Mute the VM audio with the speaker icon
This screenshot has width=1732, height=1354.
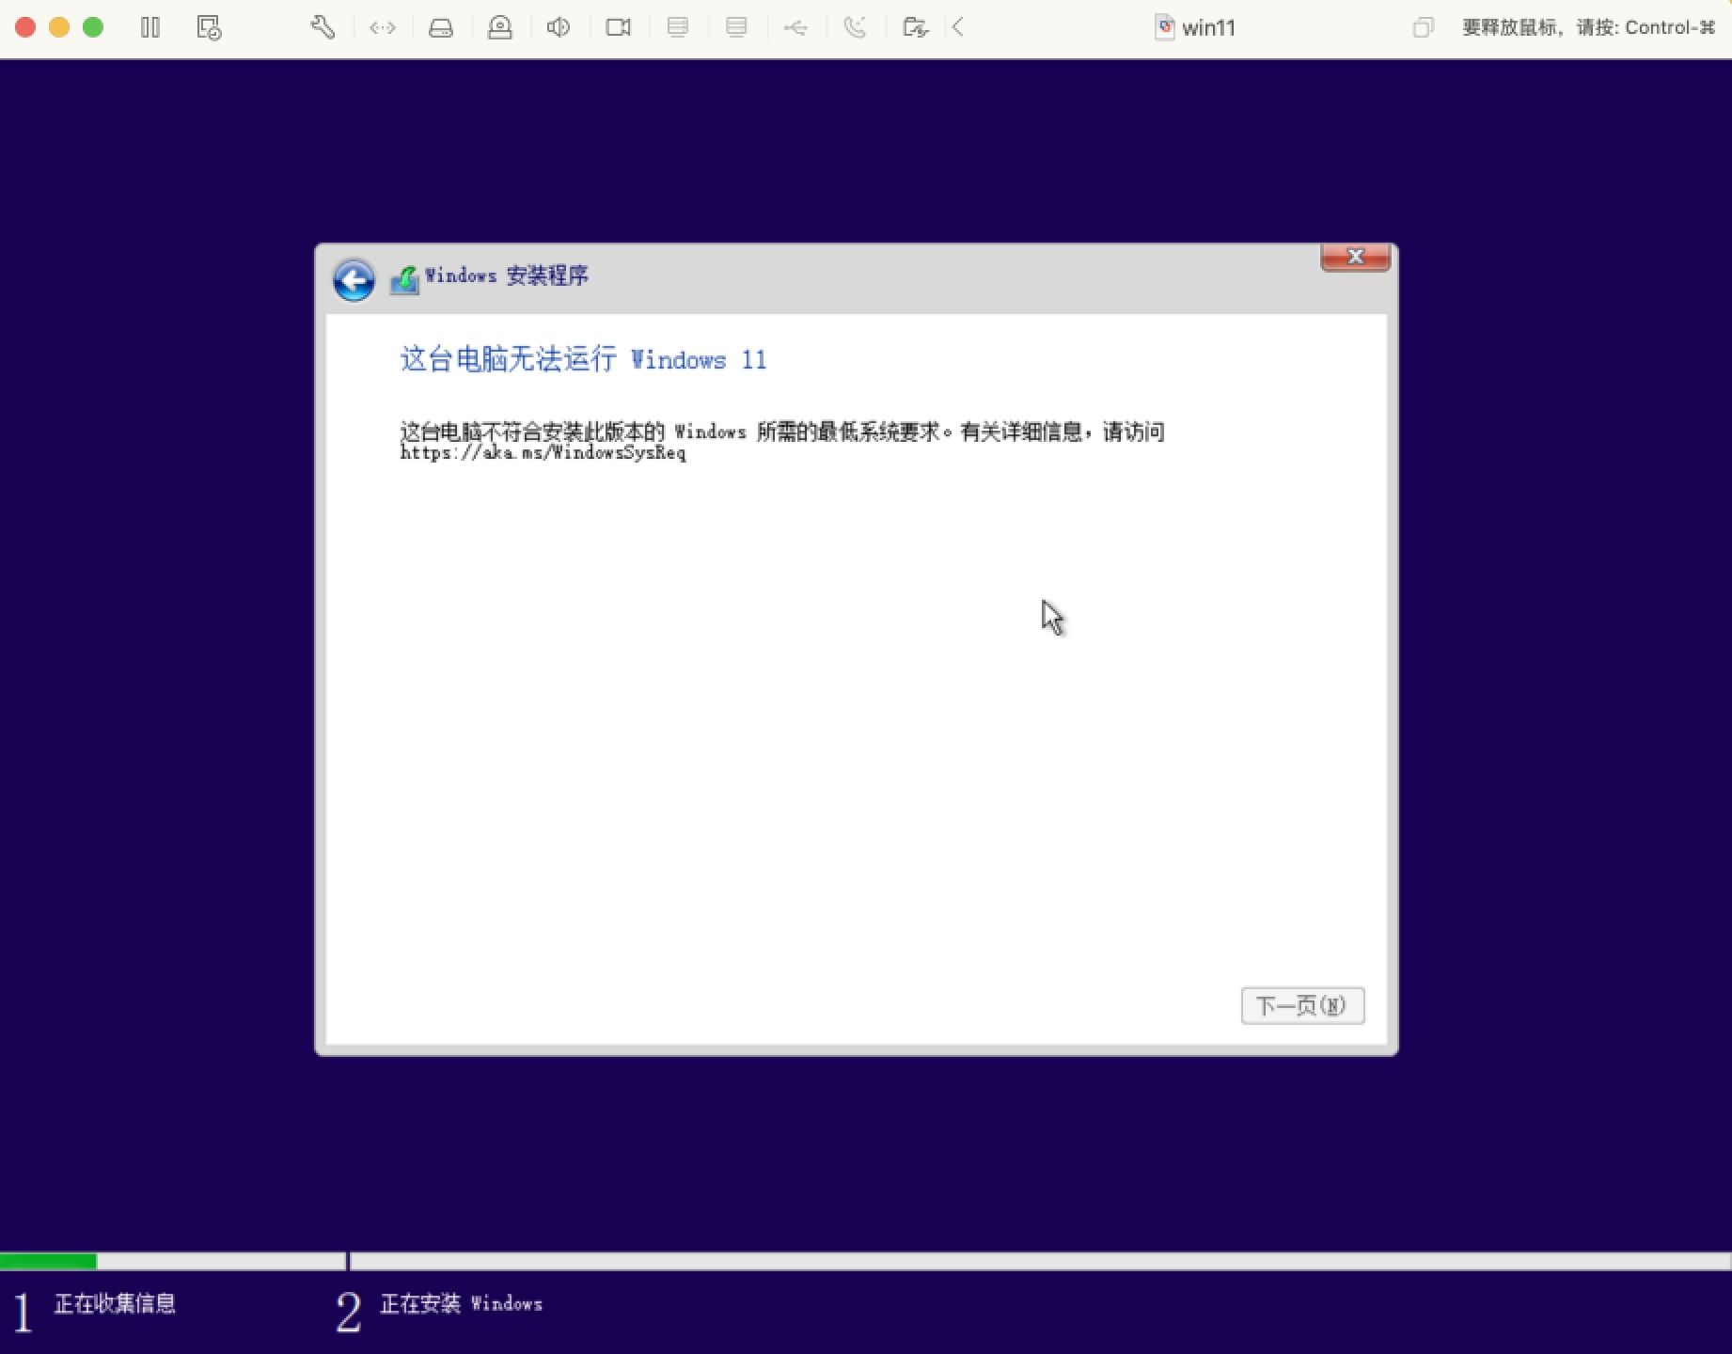point(559,27)
